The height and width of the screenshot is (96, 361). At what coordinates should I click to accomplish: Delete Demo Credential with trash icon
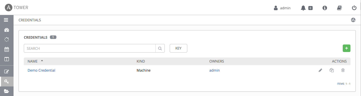(x=343, y=70)
